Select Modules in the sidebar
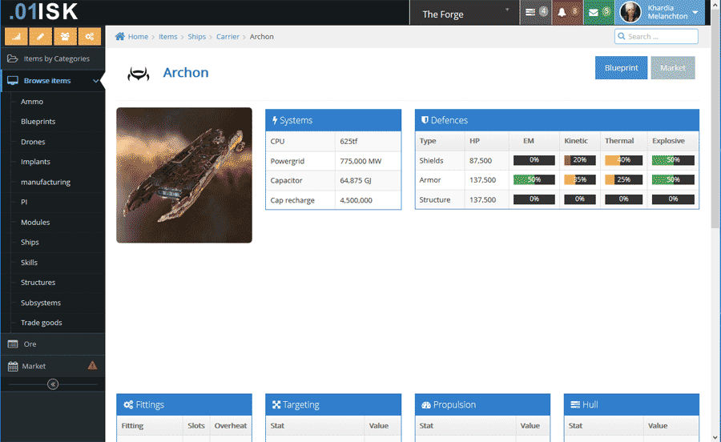Image resolution: width=721 pixels, height=442 pixels. pos(35,222)
